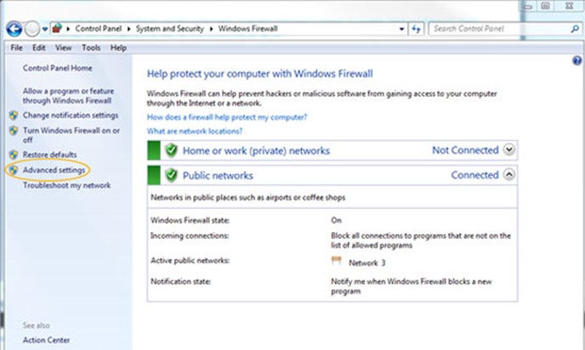Collapse the Public networks section

tap(508, 174)
